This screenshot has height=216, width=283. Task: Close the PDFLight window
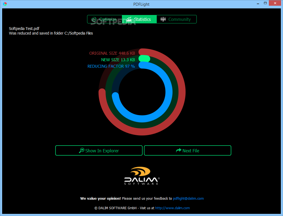(275, 3)
